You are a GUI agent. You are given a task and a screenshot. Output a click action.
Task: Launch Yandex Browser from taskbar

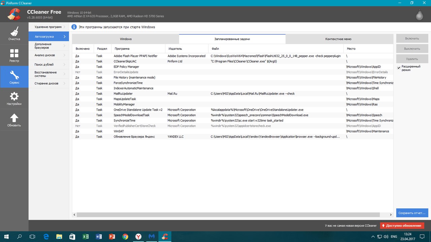tap(138, 237)
